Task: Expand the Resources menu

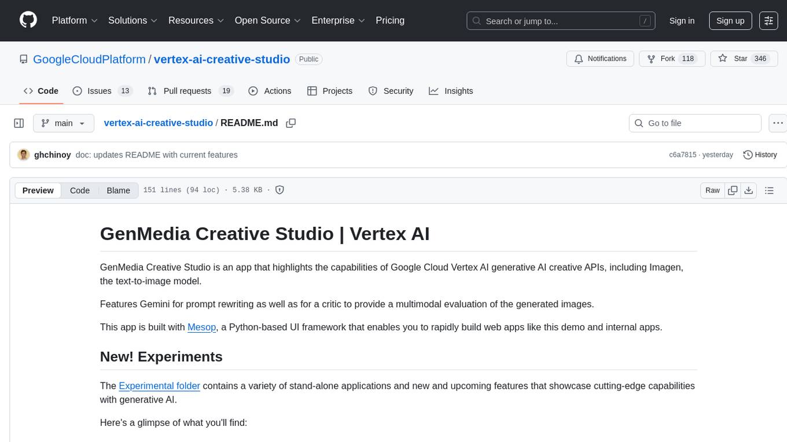Action: click(x=197, y=20)
